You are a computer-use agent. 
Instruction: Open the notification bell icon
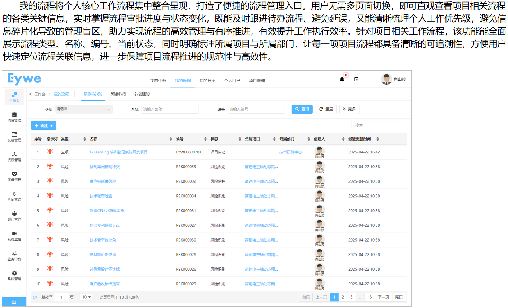coord(342,79)
